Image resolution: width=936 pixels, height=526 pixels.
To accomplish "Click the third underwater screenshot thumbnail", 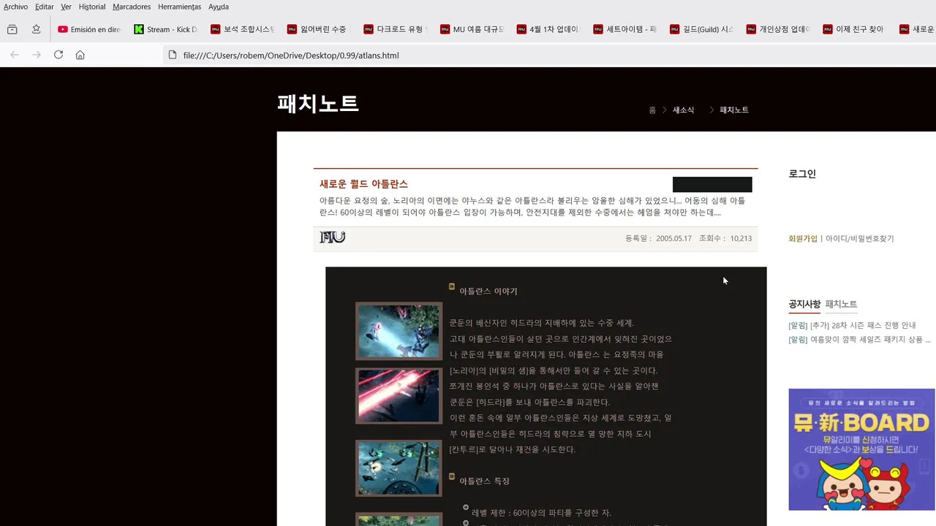I will pyautogui.click(x=399, y=468).
